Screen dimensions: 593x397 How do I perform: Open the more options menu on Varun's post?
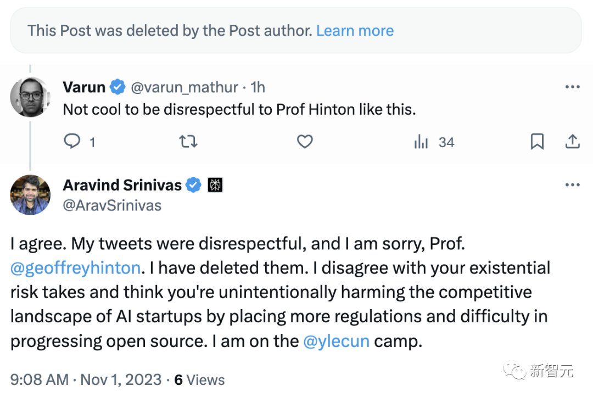click(x=572, y=87)
